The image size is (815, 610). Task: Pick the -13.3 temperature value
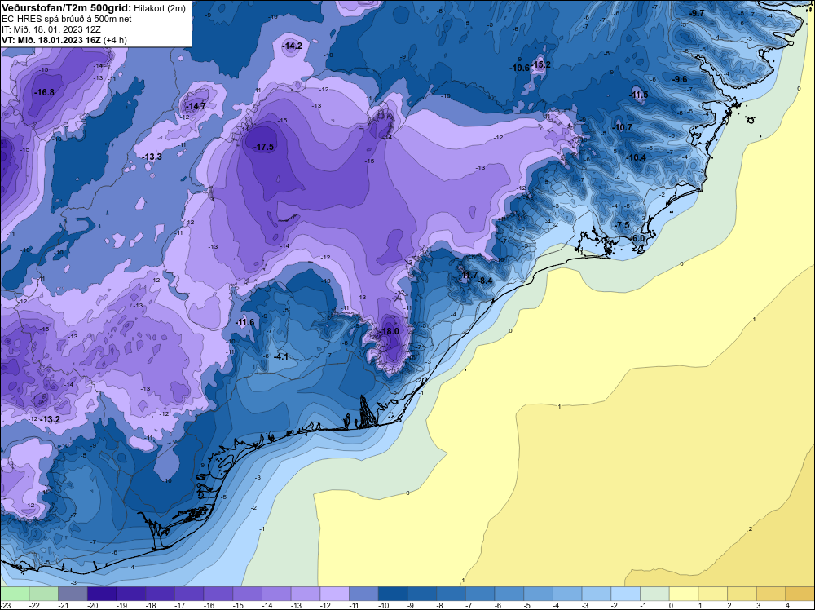(x=152, y=157)
